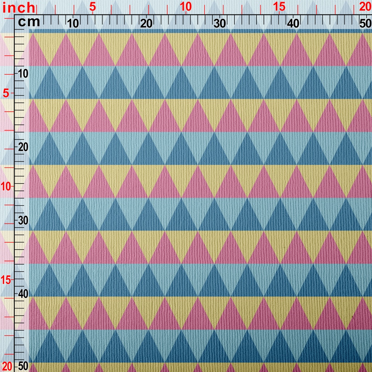Choose the 10 cm label on vertical ruler
Viewport: 372px width, 372px height.
coord(23,74)
